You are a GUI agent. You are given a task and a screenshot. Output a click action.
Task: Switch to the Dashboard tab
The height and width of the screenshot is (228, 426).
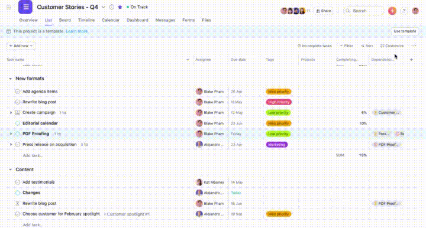(137, 20)
